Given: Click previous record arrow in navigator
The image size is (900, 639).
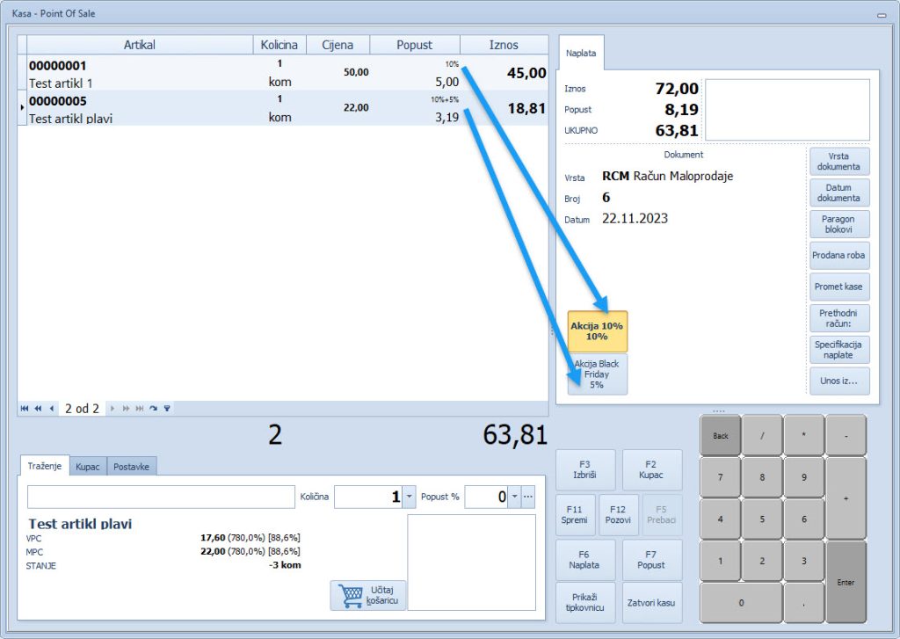Looking at the screenshot, I should [x=52, y=408].
